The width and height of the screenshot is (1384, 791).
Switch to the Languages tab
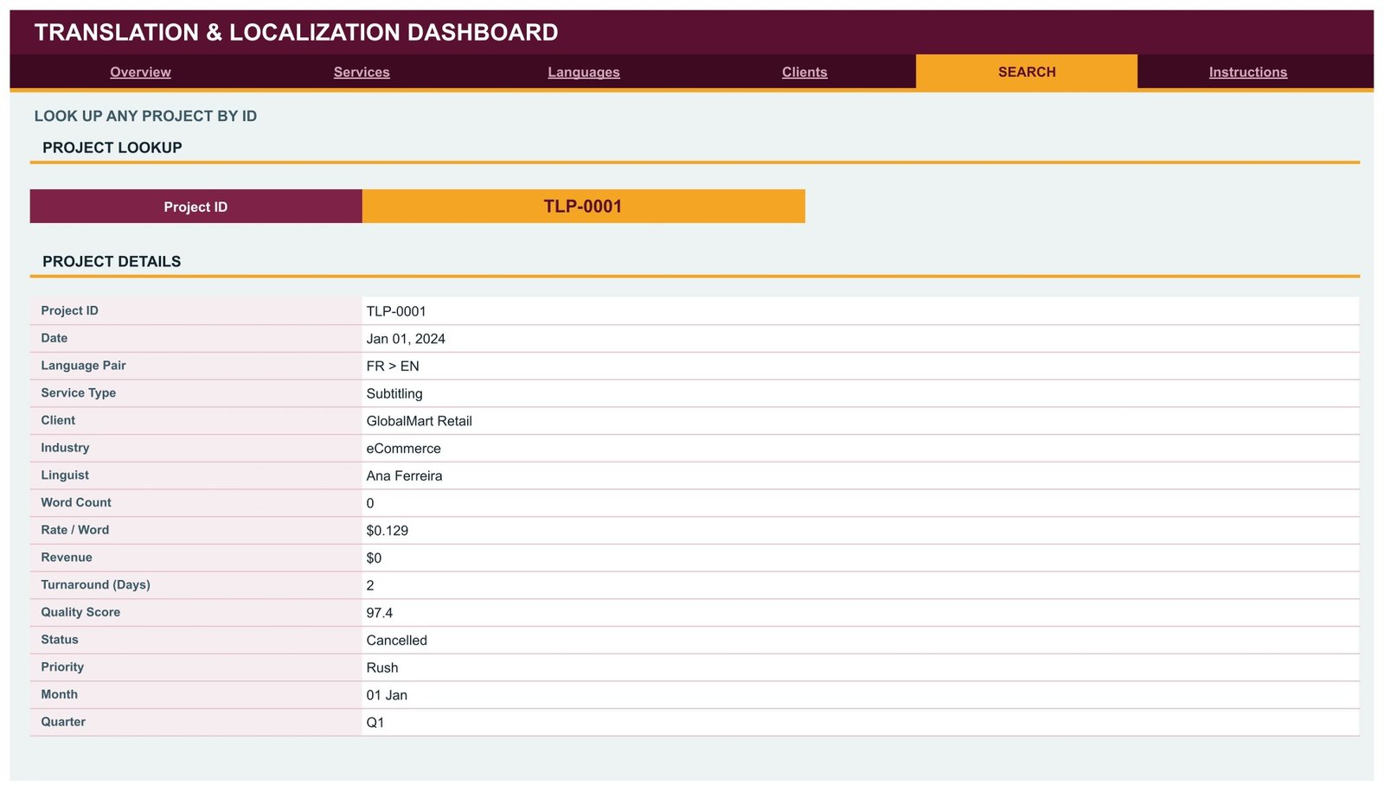[x=584, y=72]
